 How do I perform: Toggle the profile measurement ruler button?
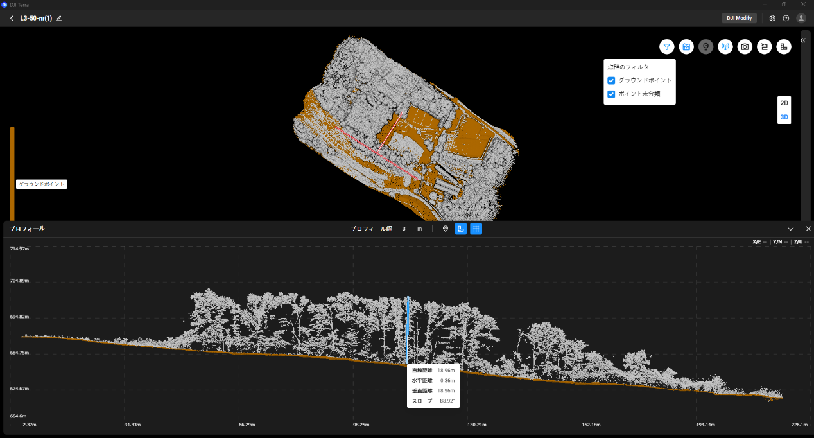tap(461, 229)
